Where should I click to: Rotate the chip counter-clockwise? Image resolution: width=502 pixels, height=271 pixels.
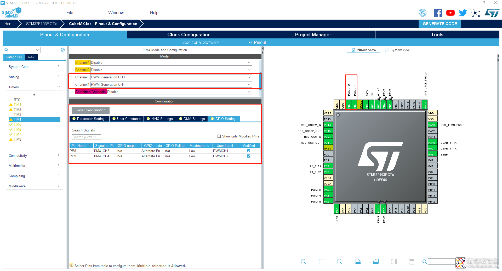coord(376,262)
